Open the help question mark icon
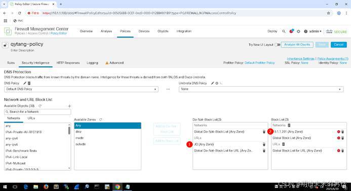Image resolution: width=351 pixels, height=191 pixels. 305,31
